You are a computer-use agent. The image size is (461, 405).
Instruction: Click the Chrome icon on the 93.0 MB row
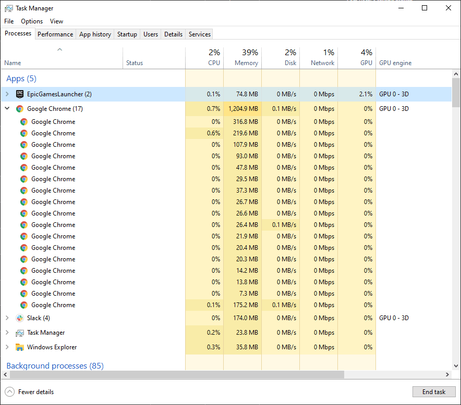click(x=24, y=156)
